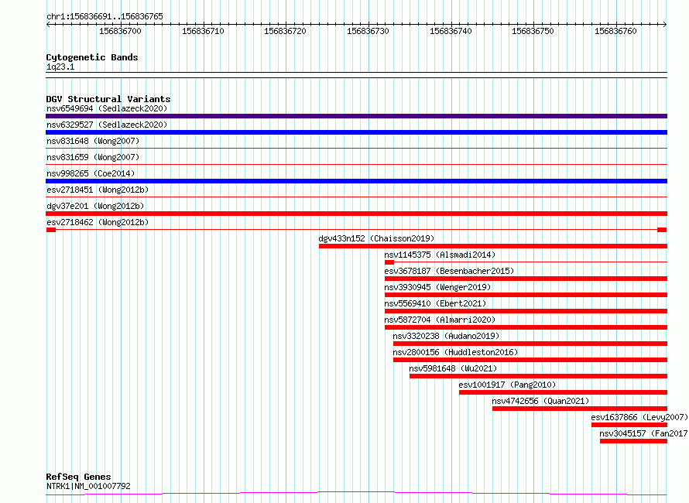Click ruler position 156836710

coord(203,31)
